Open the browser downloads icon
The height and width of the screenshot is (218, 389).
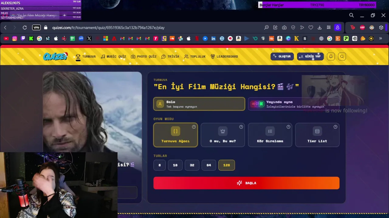319,28
